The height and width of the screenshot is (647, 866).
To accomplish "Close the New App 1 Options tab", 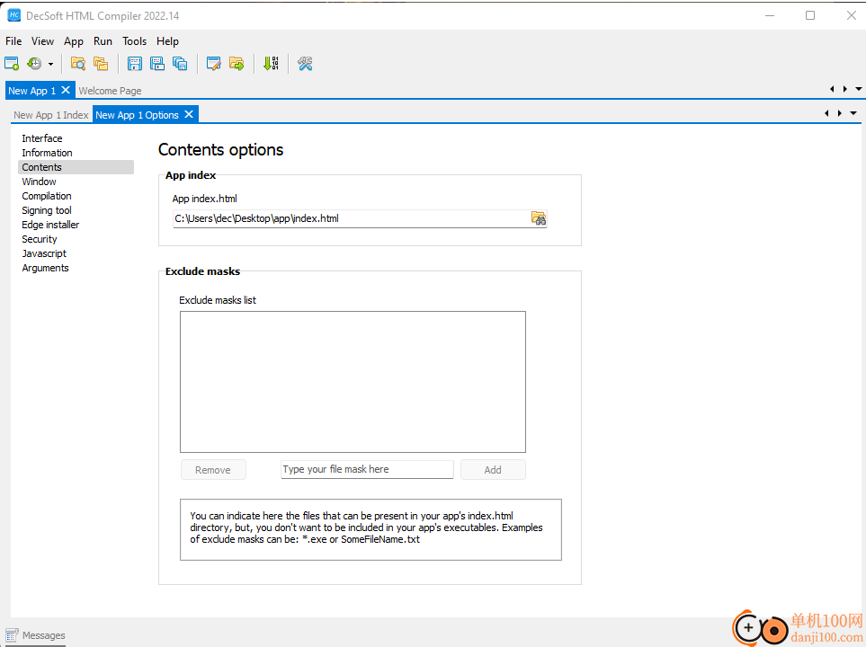I will point(189,114).
